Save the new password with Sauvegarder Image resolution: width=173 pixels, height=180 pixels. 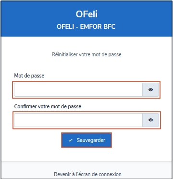tap(86, 140)
